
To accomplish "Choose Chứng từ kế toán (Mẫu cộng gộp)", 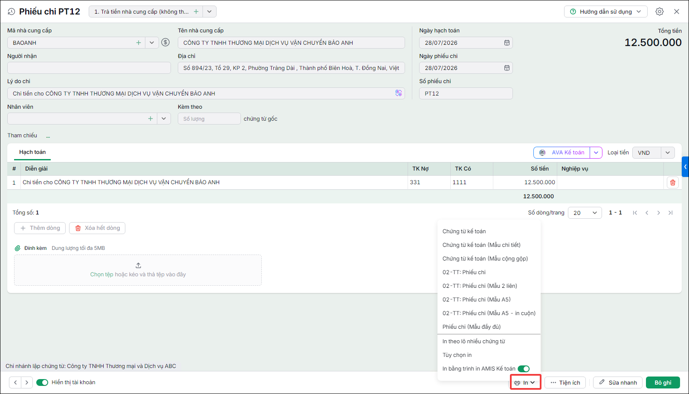I will pos(485,259).
